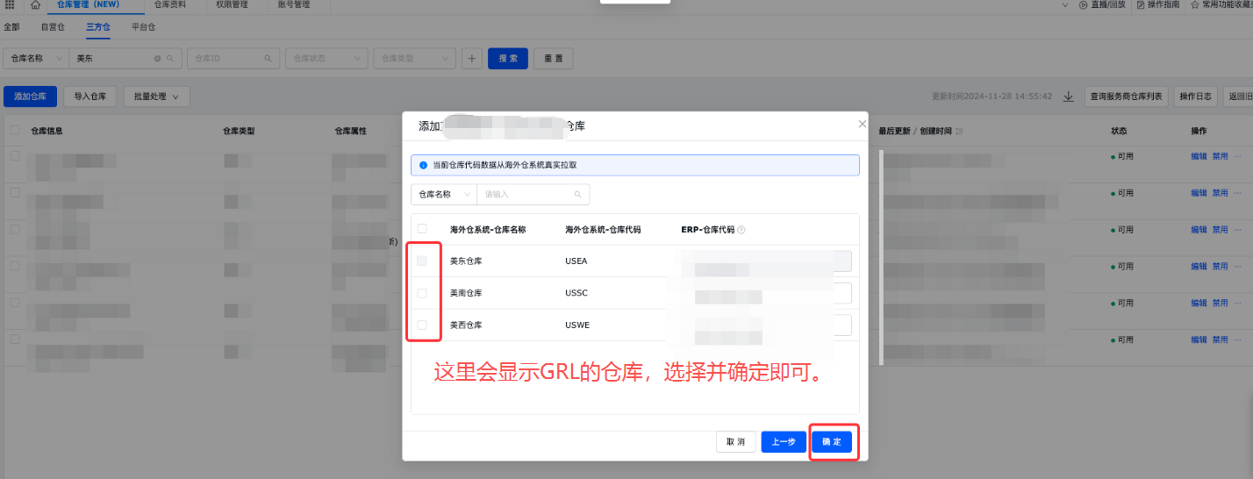This screenshot has height=479, width=1253.
Task: Click the 上一步 button
Action: (783, 442)
